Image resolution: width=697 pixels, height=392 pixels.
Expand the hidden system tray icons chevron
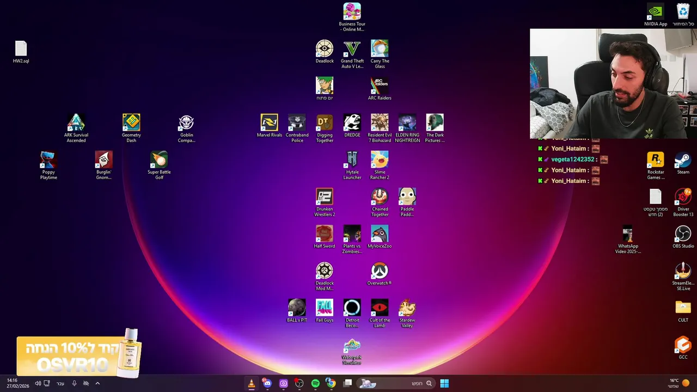97,383
